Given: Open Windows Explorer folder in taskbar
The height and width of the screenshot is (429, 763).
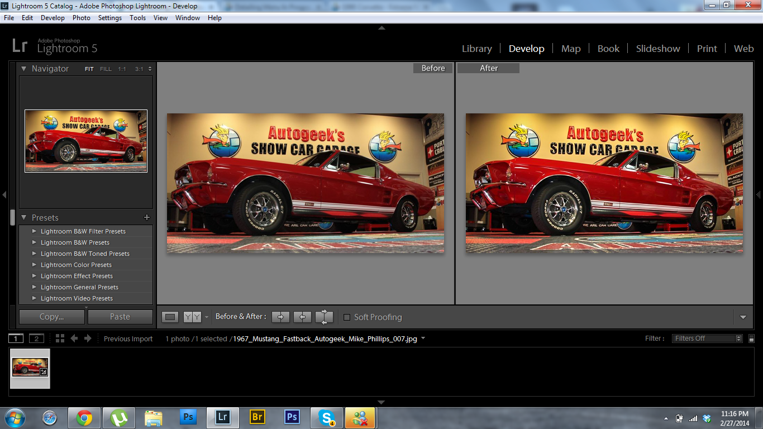Looking at the screenshot, I should pos(153,417).
